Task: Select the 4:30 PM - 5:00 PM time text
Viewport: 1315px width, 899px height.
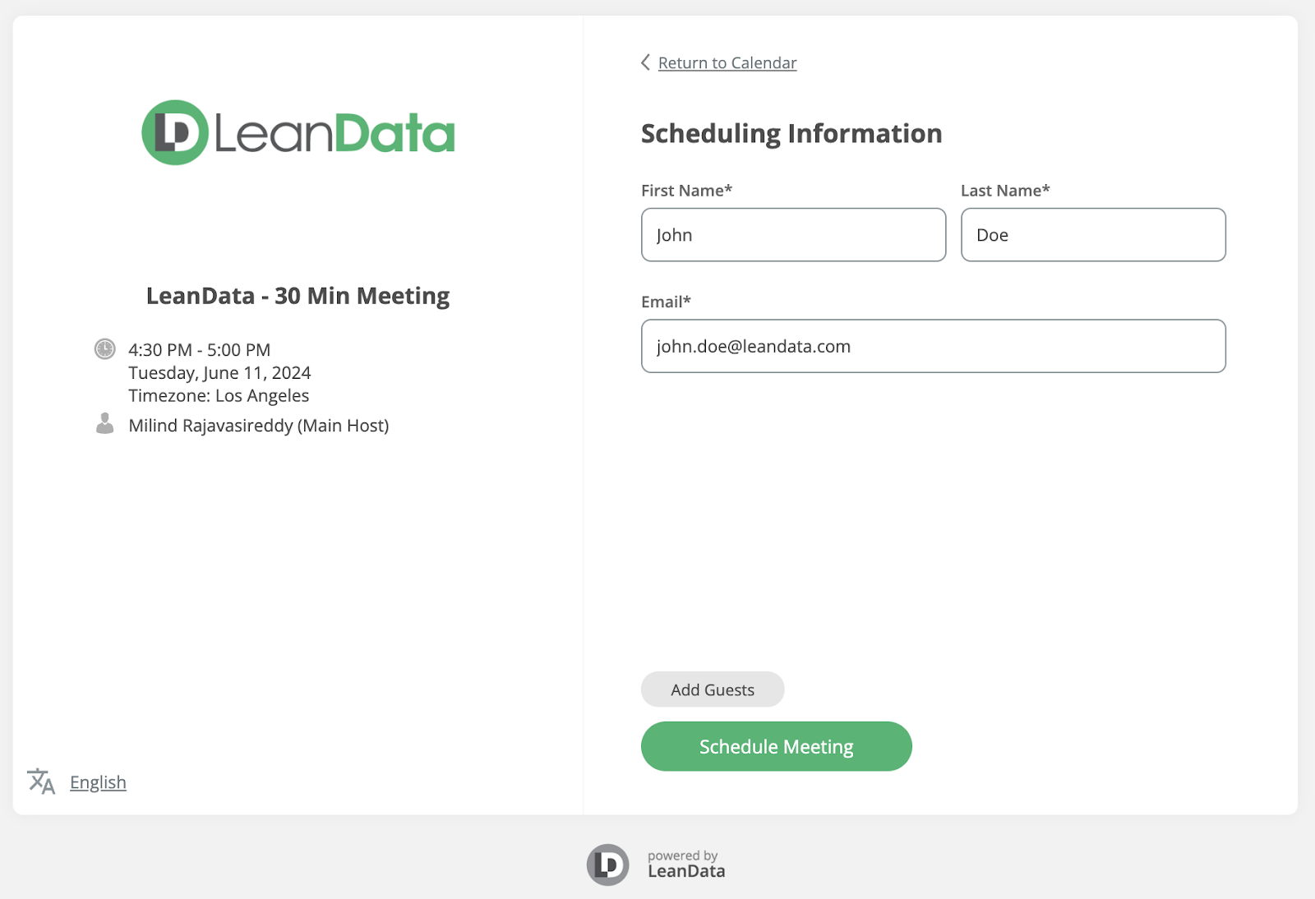Action: (200, 350)
